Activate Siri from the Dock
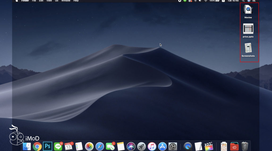 [131, 147]
